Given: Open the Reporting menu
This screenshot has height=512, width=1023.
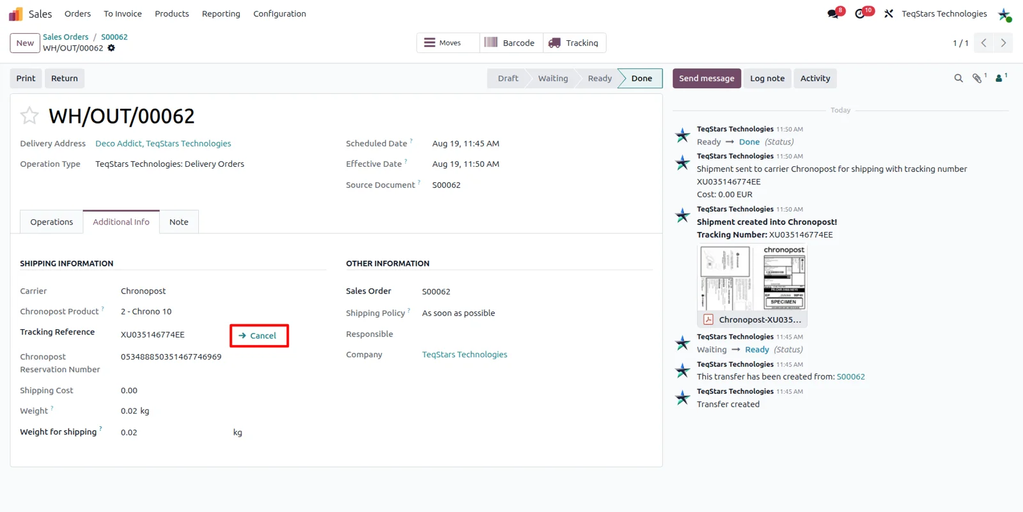Looking at the screenshot, I should tap(221, 14).
